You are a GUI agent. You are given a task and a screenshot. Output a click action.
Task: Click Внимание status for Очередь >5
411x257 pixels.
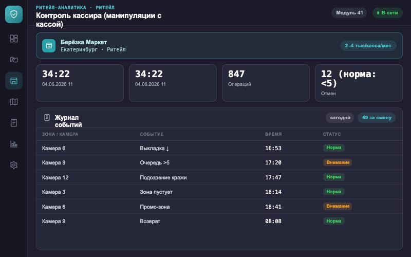tap(338, 162)
